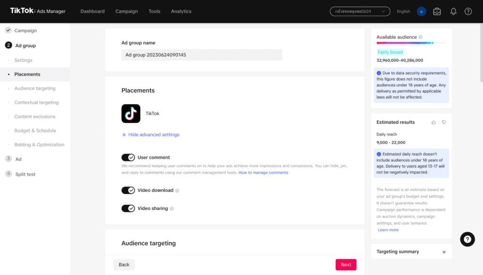This screenshot has height=275, width=483.
Task: Open the Dashboard menu
Action: (x=92, y=11)
